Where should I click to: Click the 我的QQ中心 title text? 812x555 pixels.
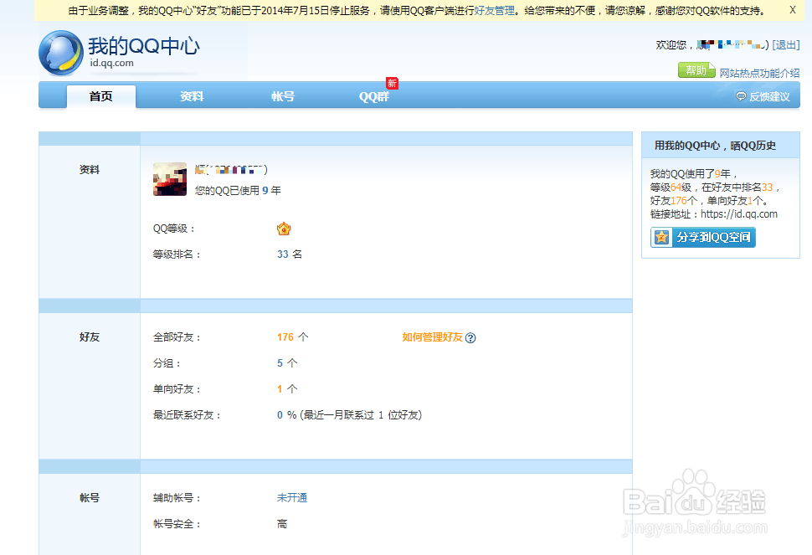[x=143, y=46]
